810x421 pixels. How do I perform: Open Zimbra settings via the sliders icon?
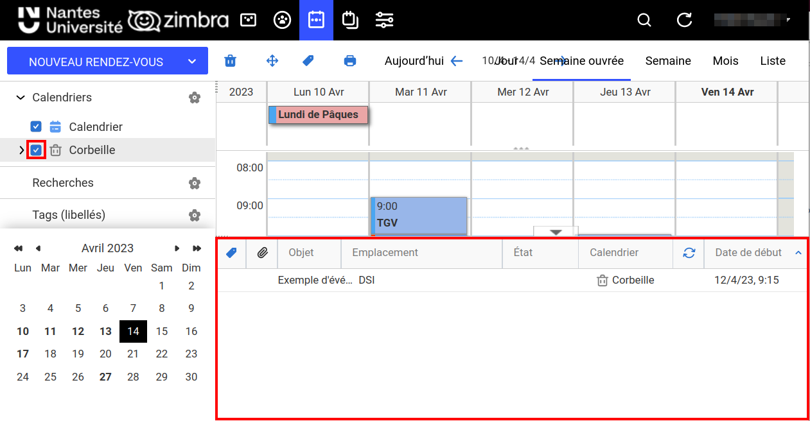(384, 20)
